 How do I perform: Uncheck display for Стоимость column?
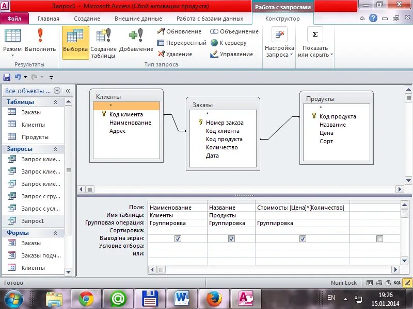[x=303, y=239]
